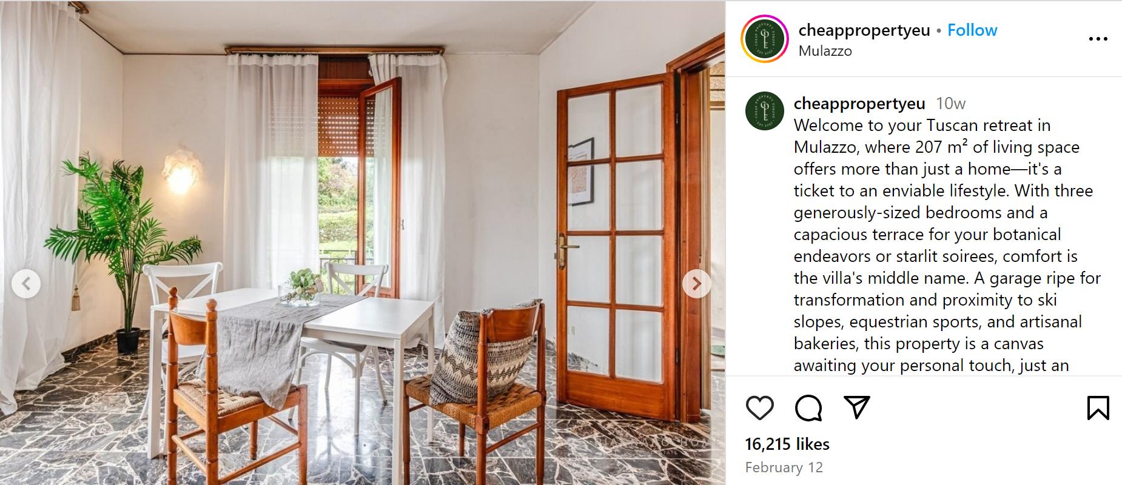Click the dining room photo
This screenshot has width=1122, height=485.
point(363,242)
